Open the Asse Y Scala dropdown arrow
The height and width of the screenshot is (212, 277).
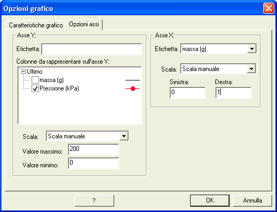coord(124,136)
